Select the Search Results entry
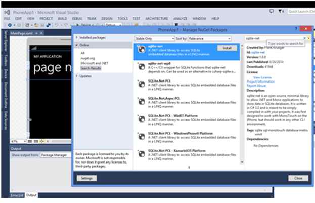 click(x=91, y=68)
